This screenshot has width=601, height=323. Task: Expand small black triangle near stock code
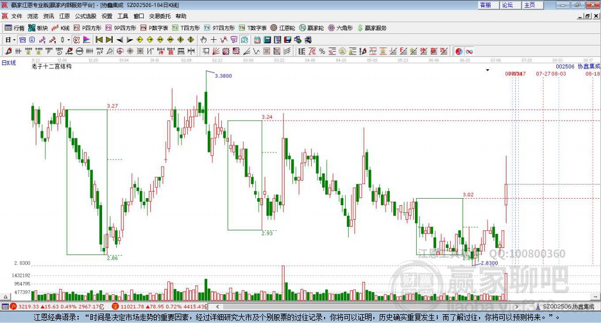(x=488, y=70)
